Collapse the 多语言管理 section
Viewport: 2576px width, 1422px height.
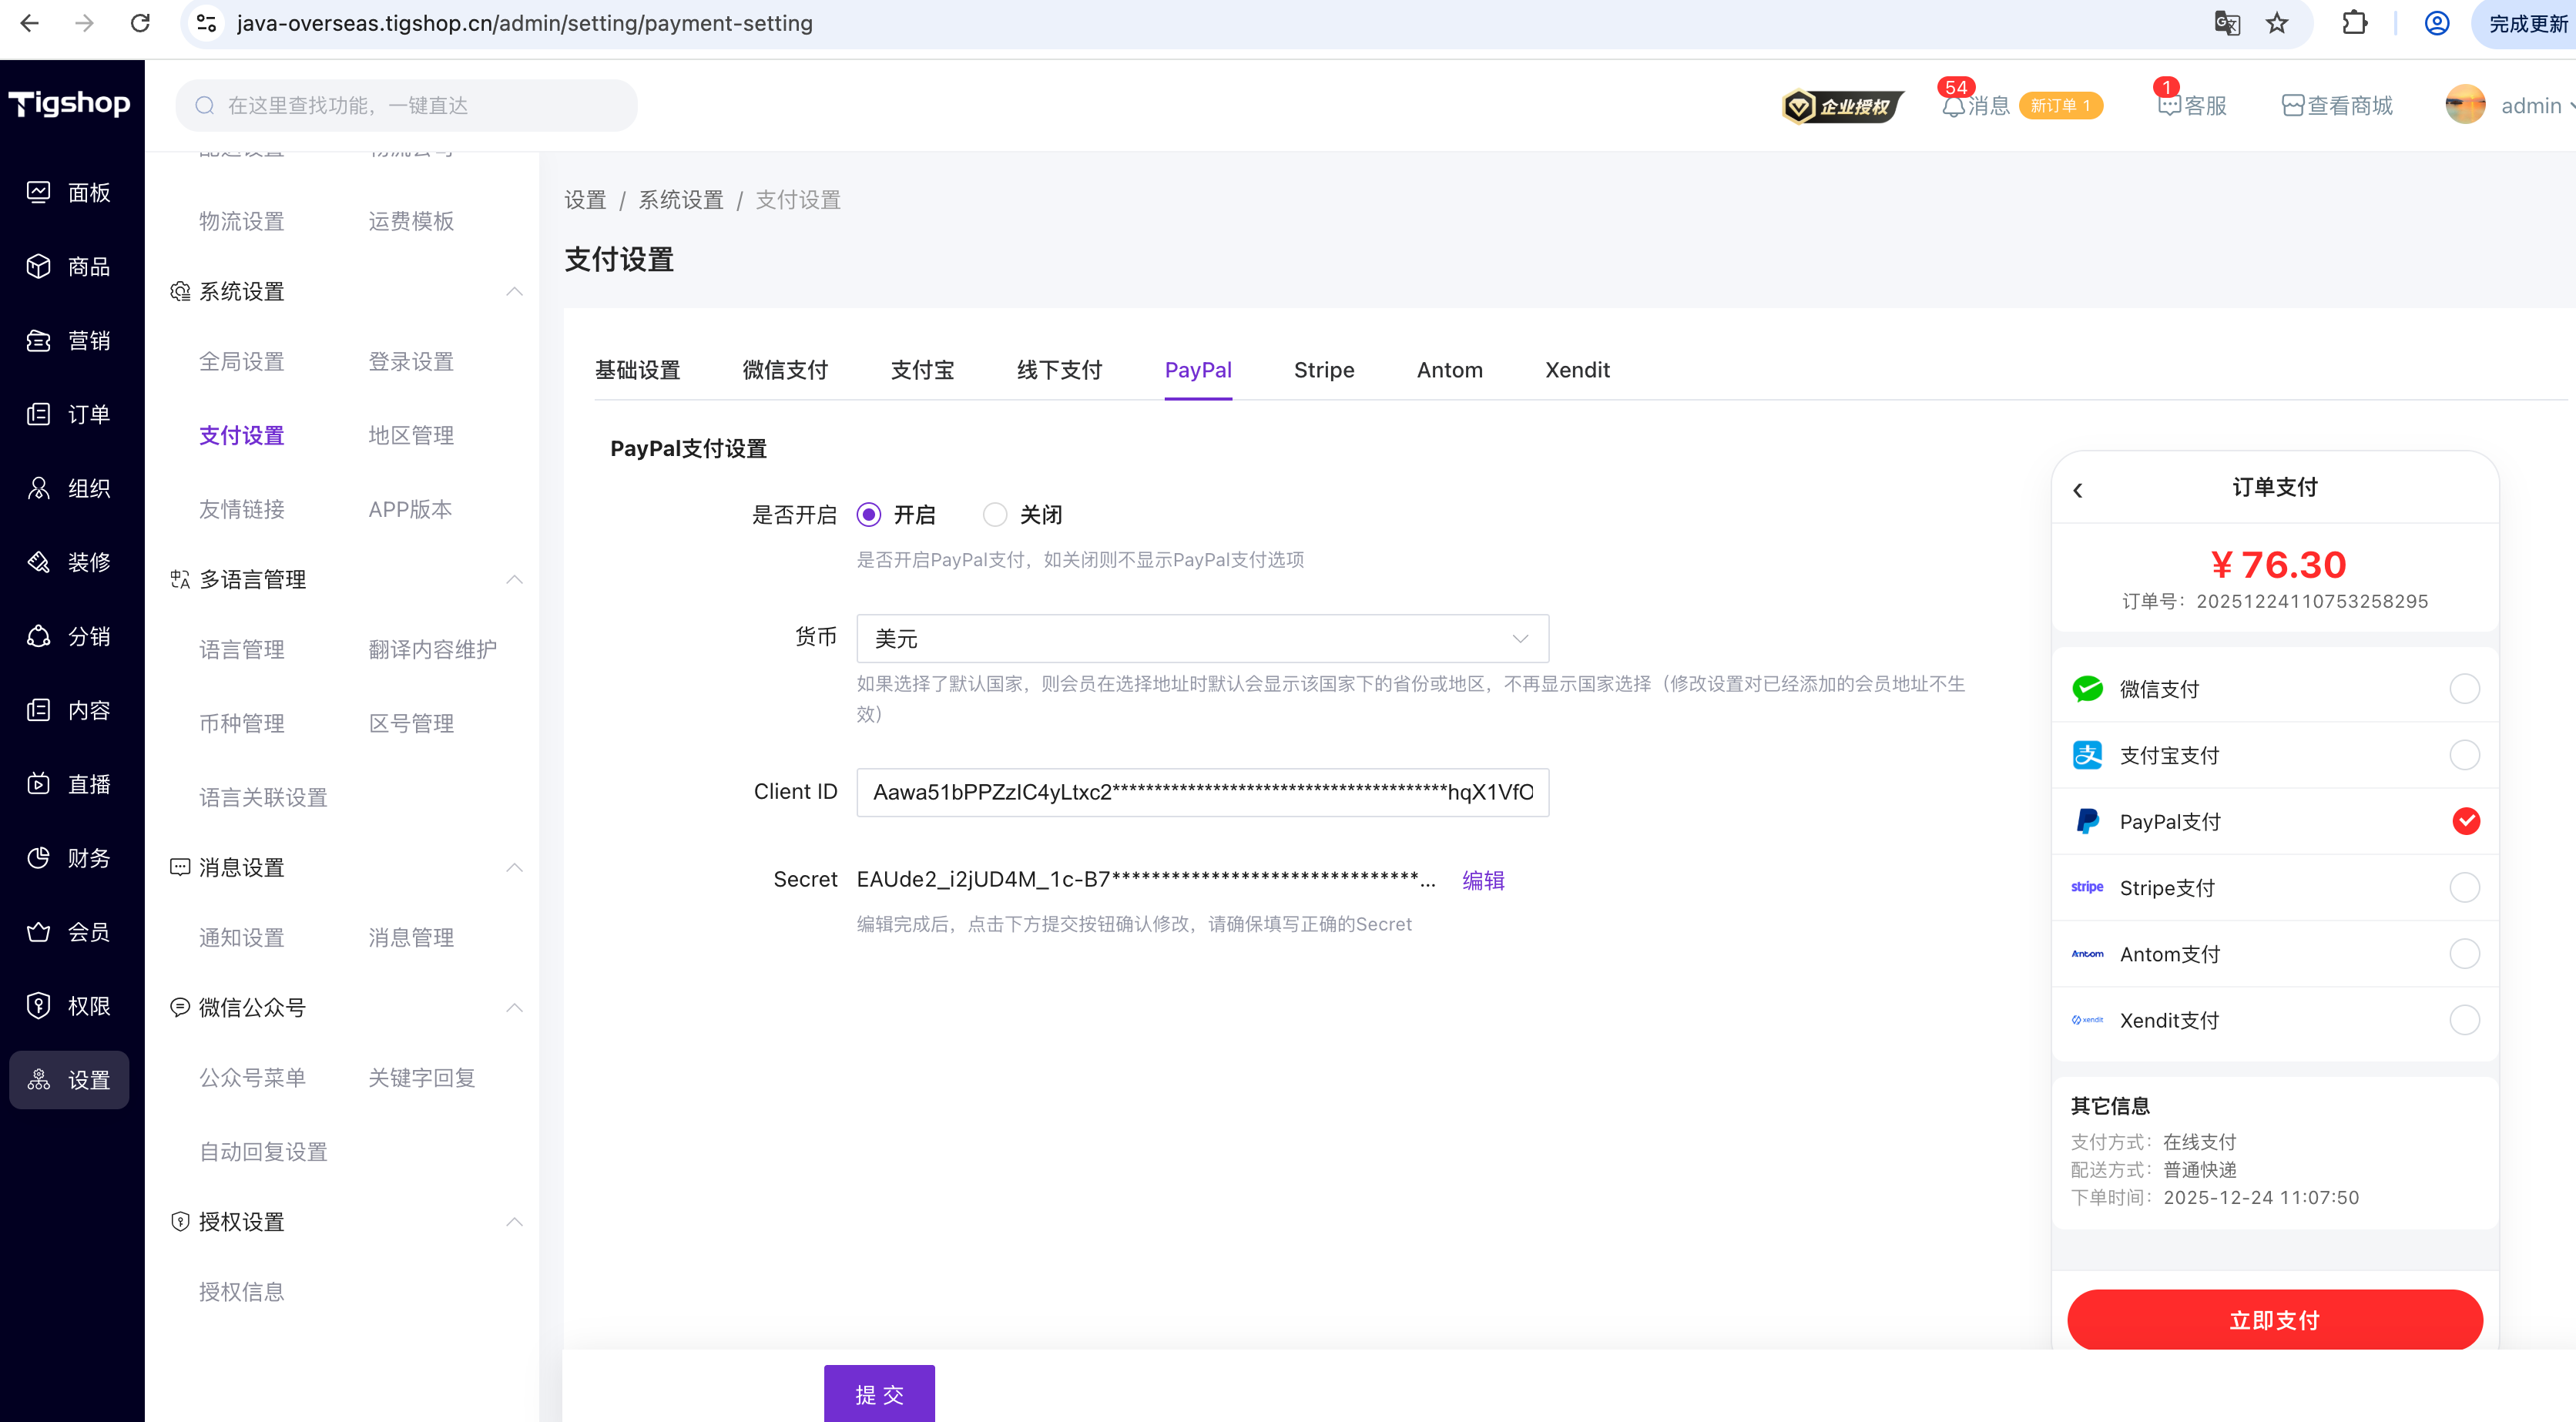tap(515, 579)
